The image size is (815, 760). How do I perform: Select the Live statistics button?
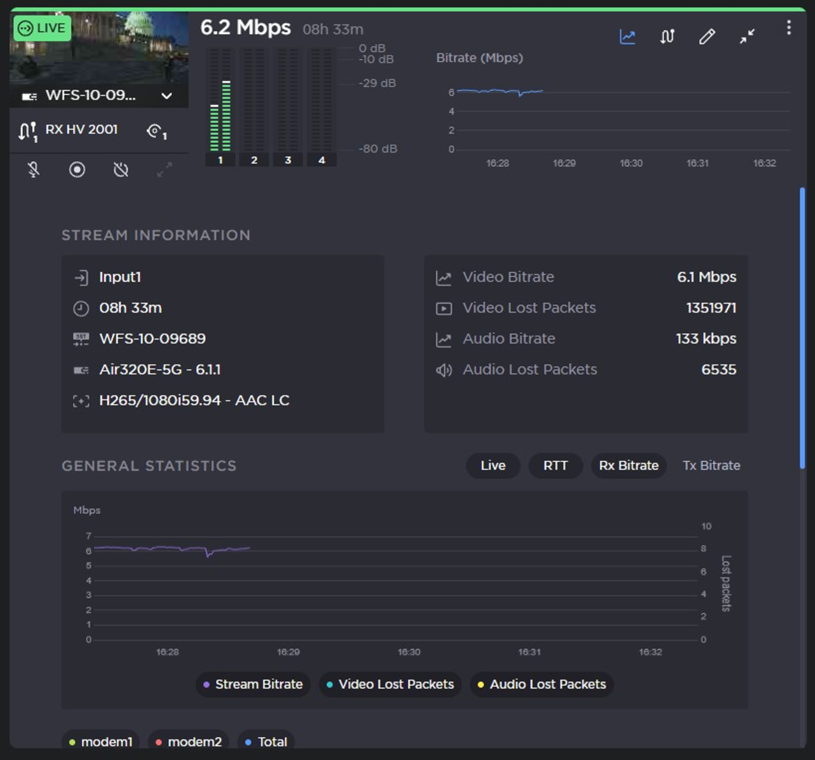click(x=493, y=466)
